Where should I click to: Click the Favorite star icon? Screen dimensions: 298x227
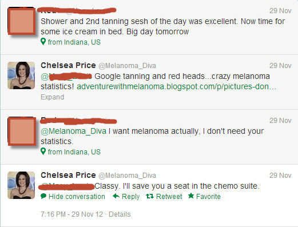(x=191, y=196)
